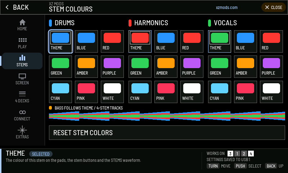This screenshot has width=288, height=173.
Task: Click deck number 4 indicator
Action: [251, 154]
